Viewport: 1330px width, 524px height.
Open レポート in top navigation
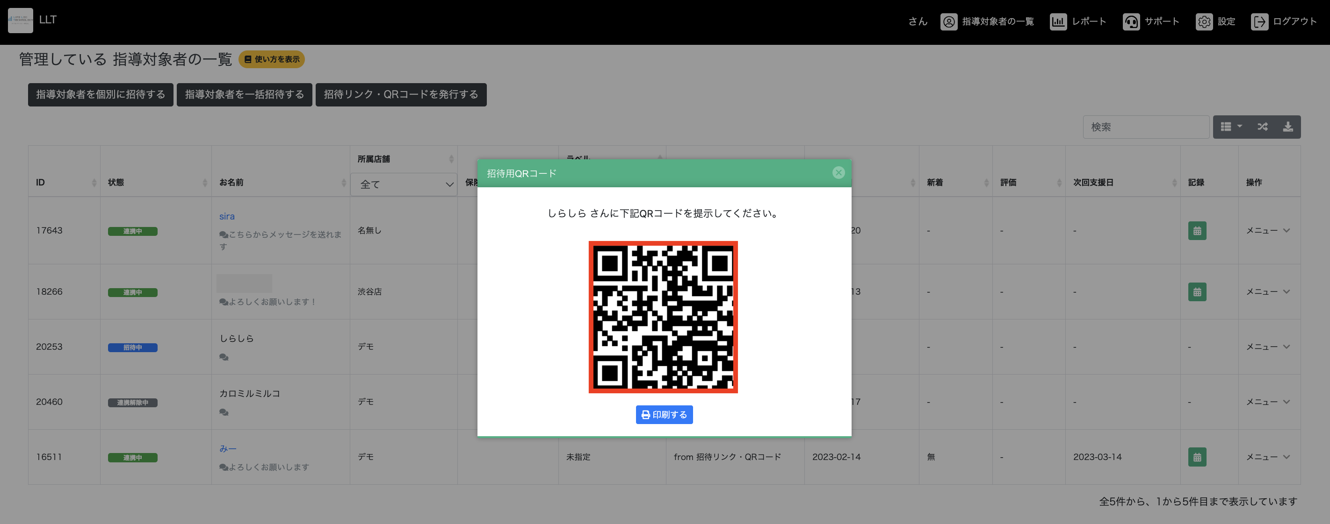[x=1078, y=21]
